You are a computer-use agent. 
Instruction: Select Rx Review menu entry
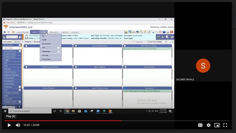[51, 44]
